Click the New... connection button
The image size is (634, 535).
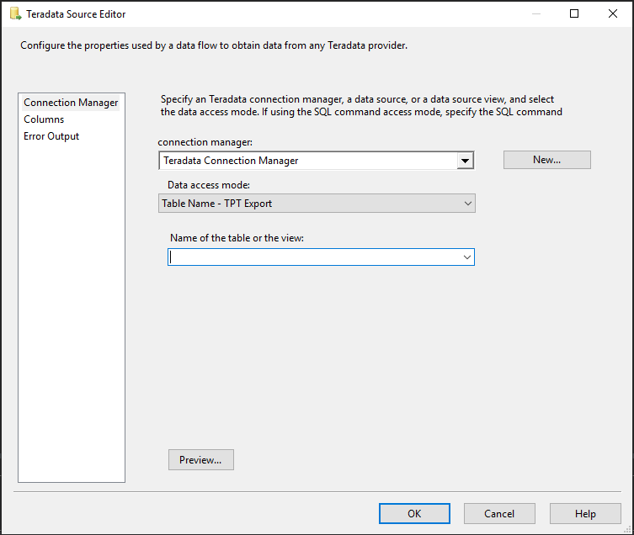point(546,160)
